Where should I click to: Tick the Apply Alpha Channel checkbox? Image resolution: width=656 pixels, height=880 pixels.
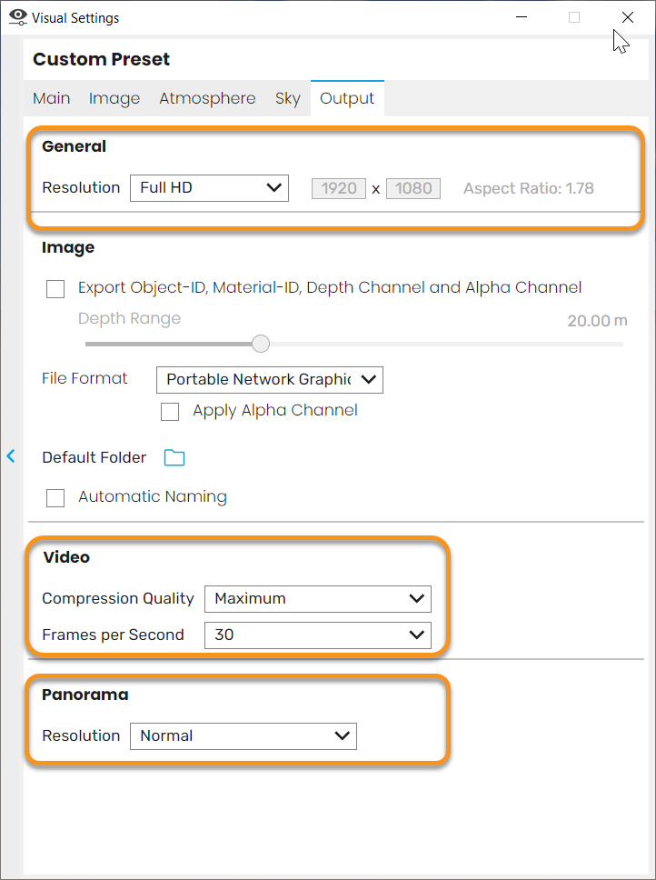pos(170,412)
